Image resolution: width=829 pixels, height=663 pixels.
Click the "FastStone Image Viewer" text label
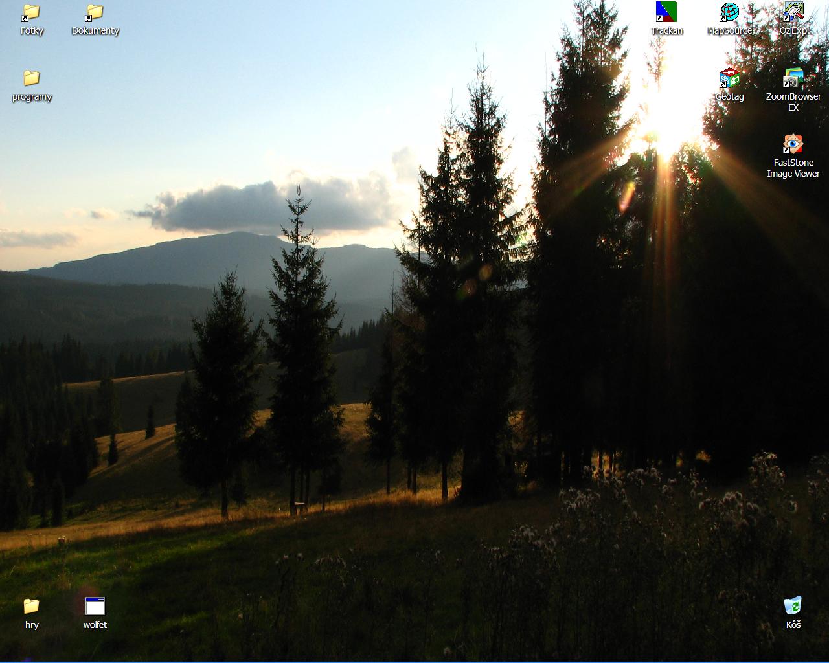coord(793,168)
